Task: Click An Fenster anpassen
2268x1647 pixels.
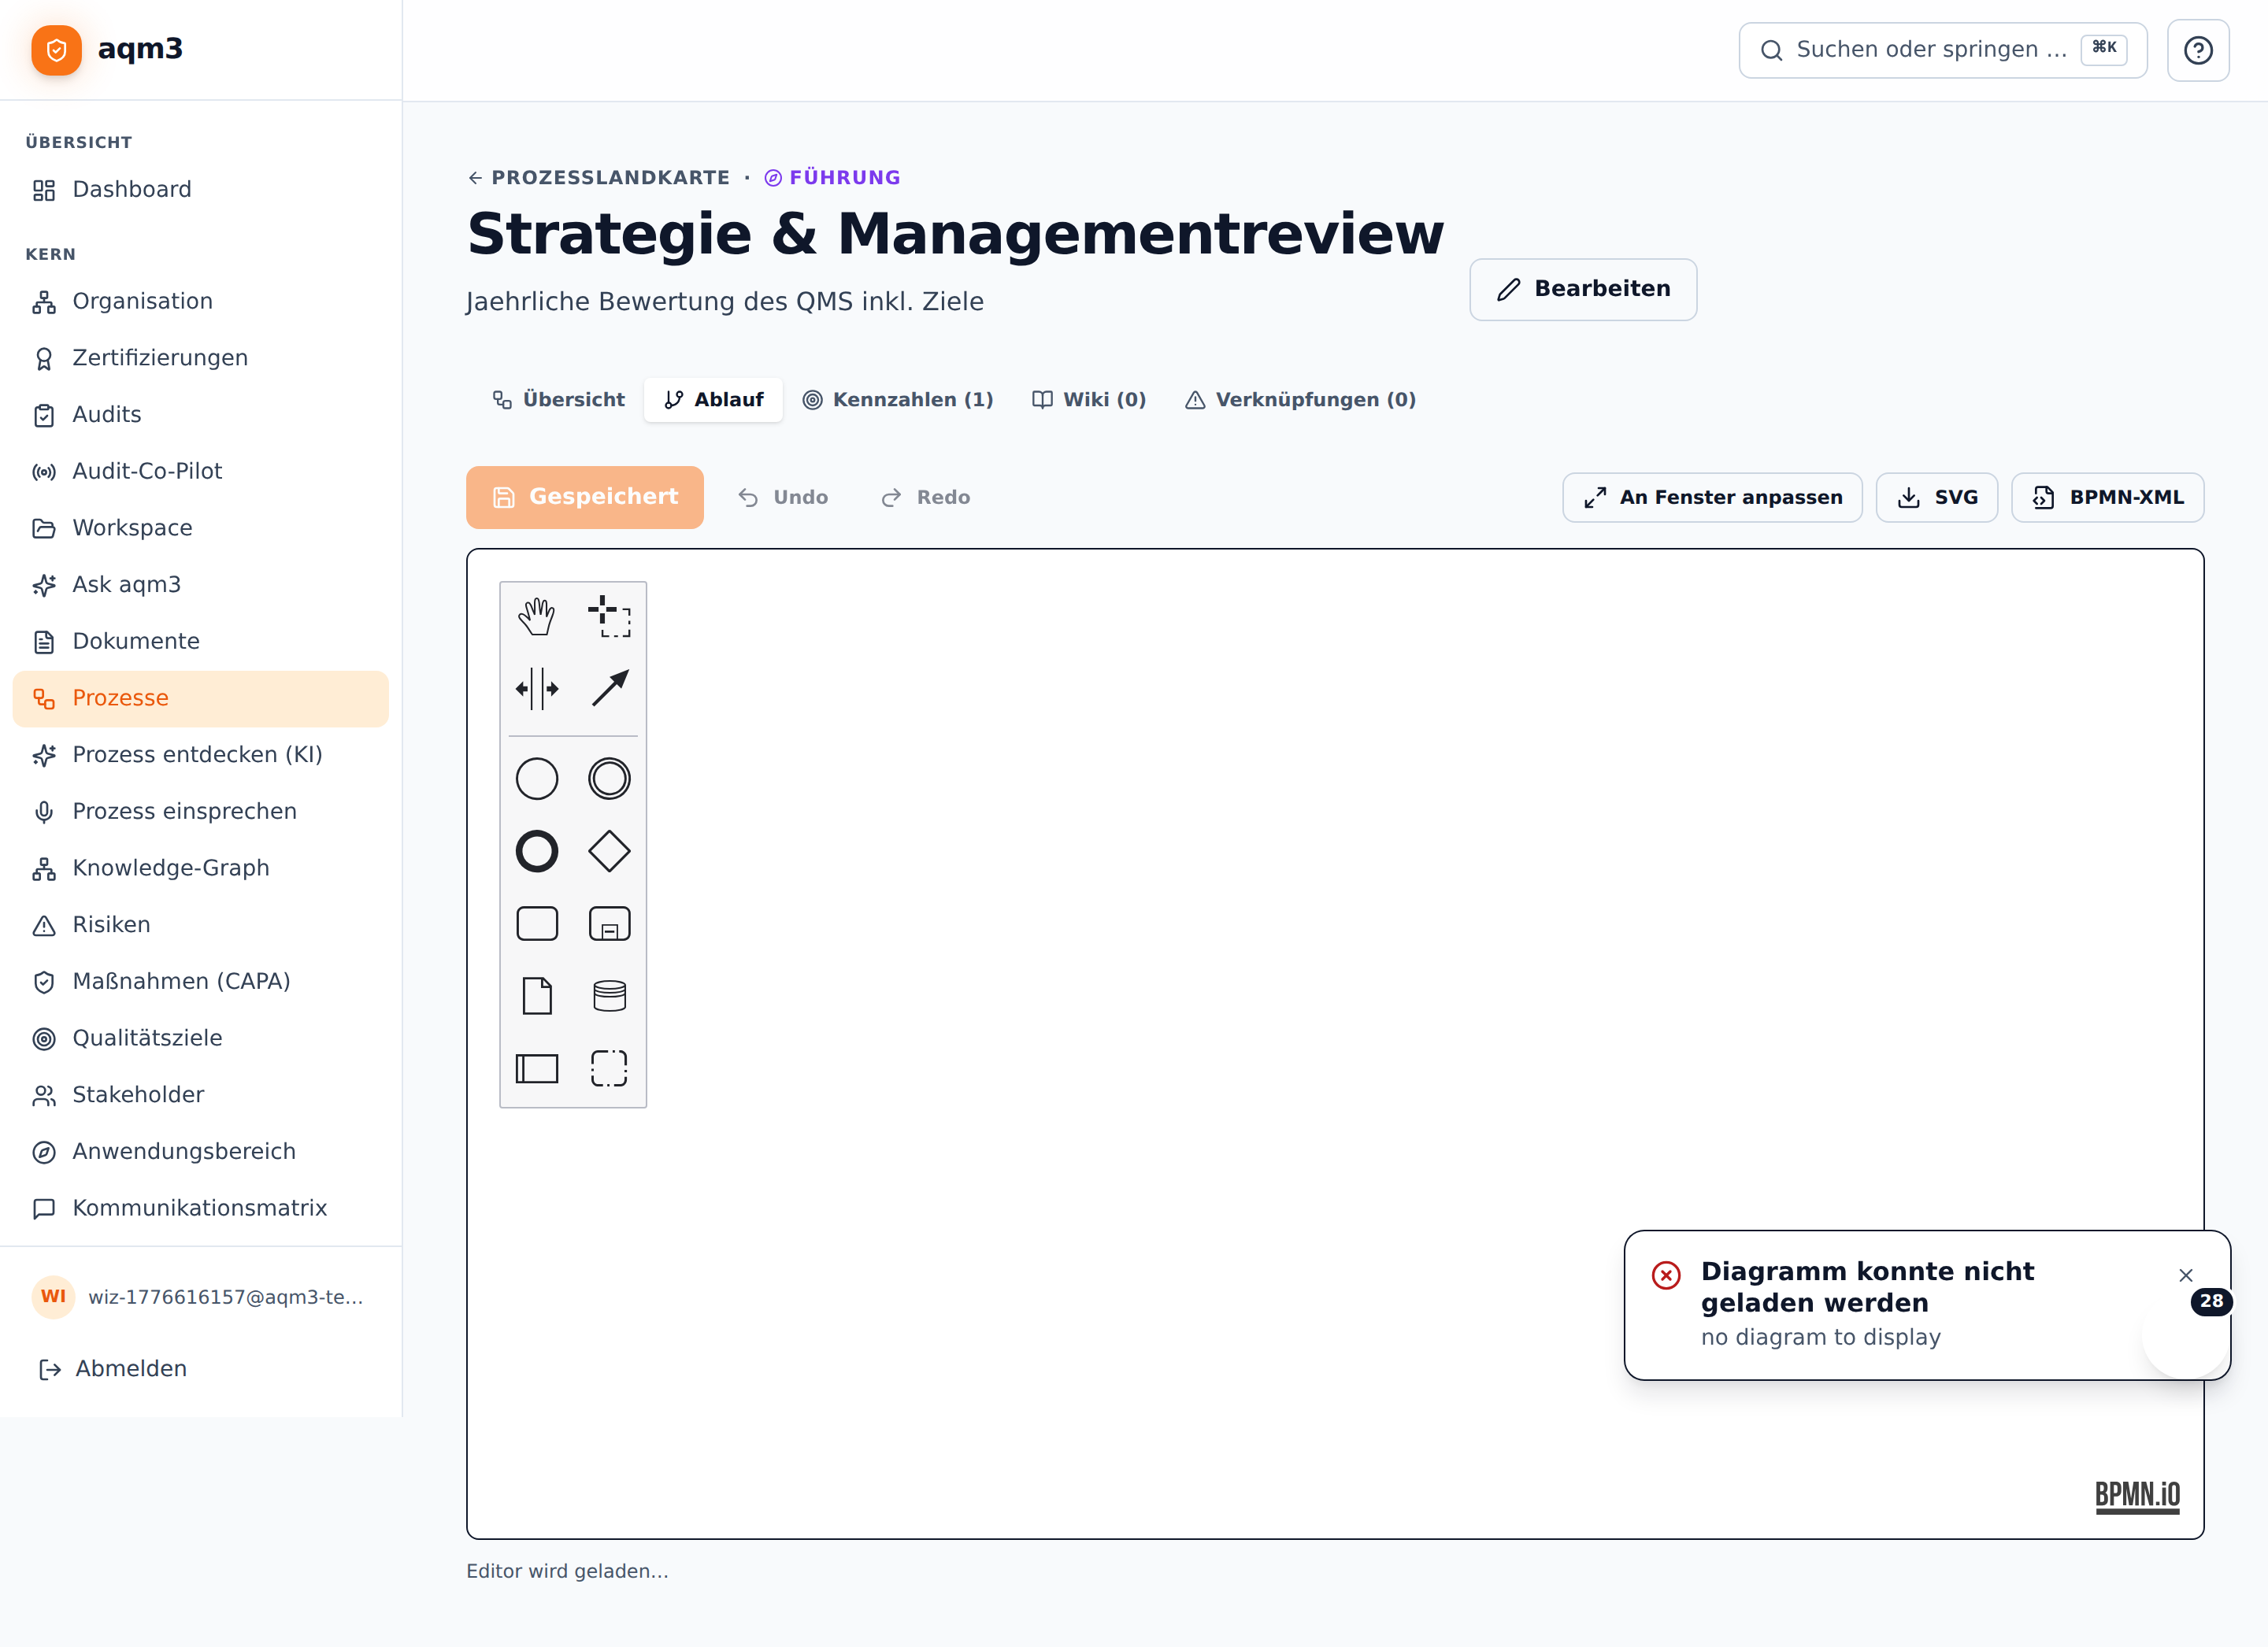Action: pyautogui.click(x=1712, y=498)
